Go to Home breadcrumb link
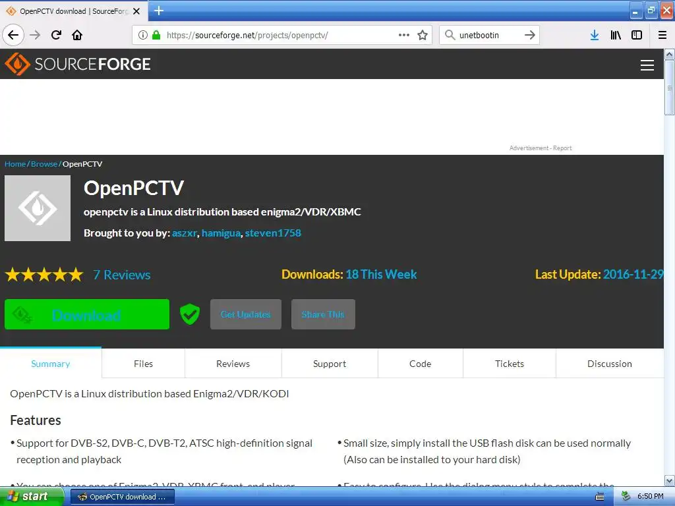Viewport: 675px width, 506px height. tap(15, 164)
